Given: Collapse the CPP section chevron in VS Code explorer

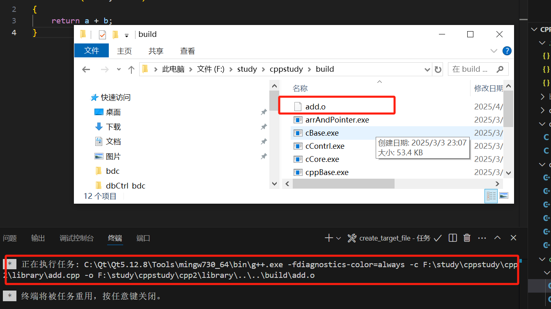Looking at the screenshot, I should (534, 30).
